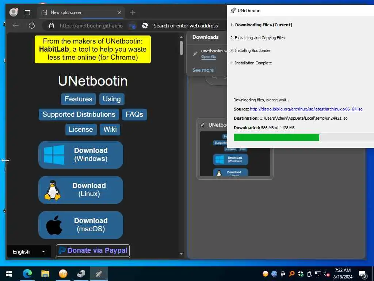Click Donate via Paypal button
This screenshot has height=281, width=374.
93,250
